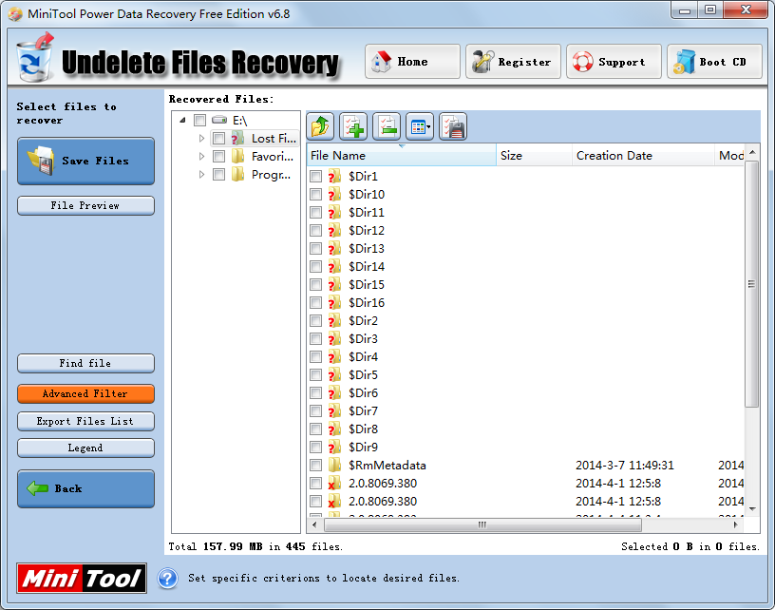Select the $Dir3 row name
This screenshot has width=775, height=610.
[363, 338]
